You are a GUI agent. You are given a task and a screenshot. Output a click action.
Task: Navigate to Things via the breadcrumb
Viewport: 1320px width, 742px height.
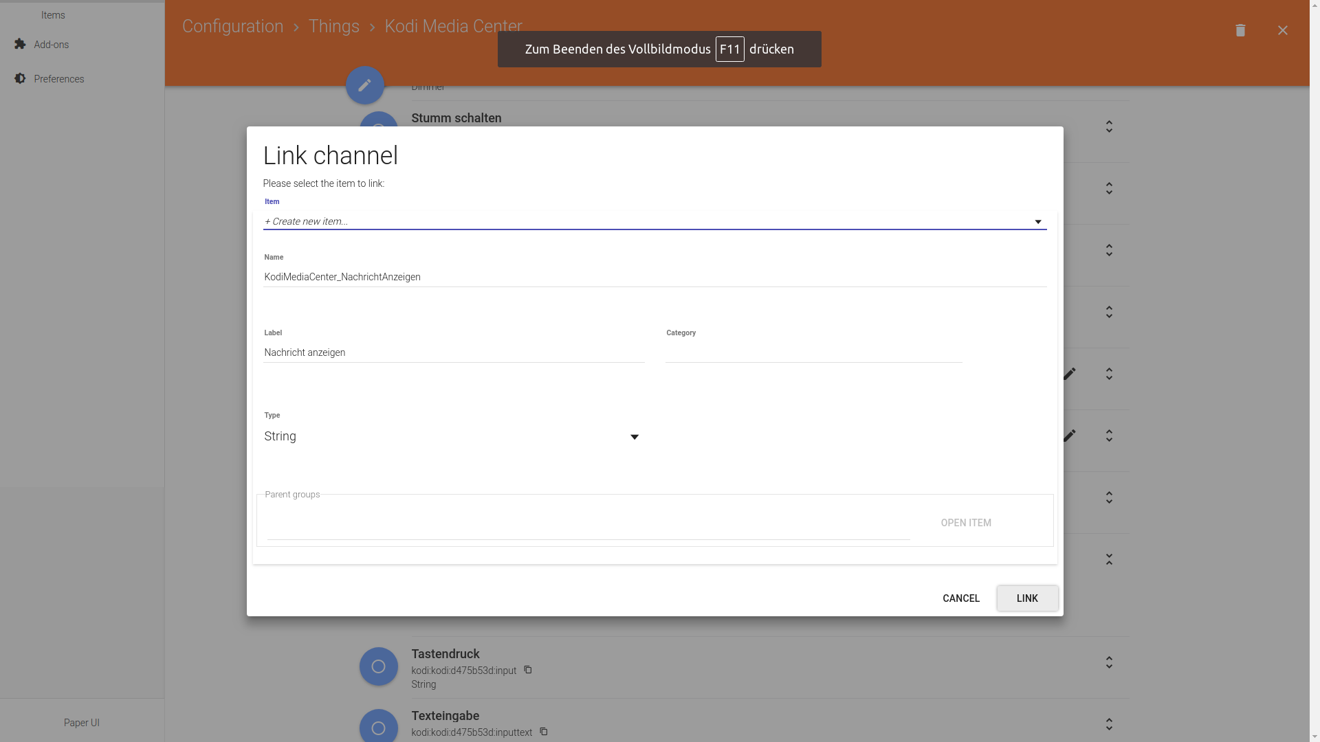tap(333, 26)
